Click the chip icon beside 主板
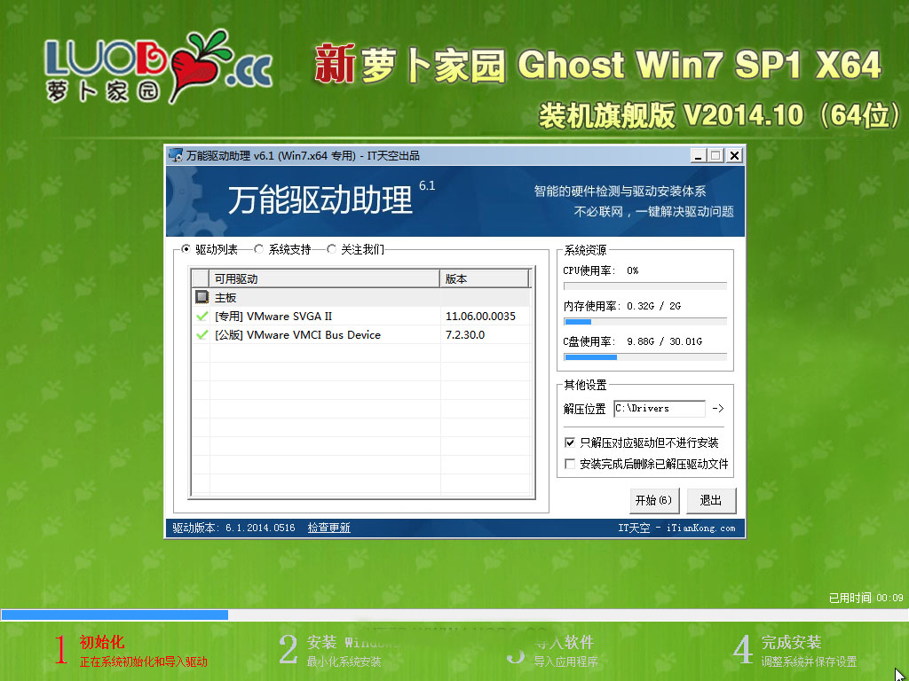 (x=202, y=297)
